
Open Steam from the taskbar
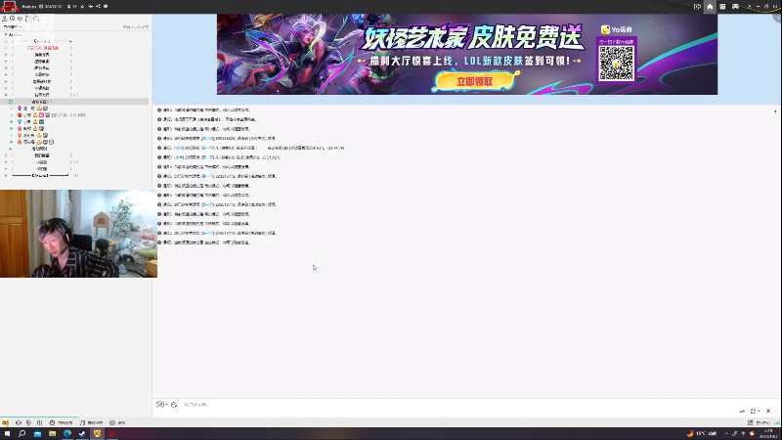pyautogui.click(x=82, y=433)
